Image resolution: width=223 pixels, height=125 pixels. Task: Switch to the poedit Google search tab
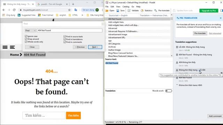51,4
